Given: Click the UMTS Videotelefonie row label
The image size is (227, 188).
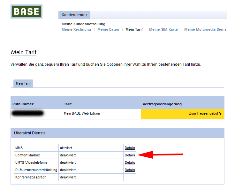Looking at the screenshot, I should click(31, 163).
